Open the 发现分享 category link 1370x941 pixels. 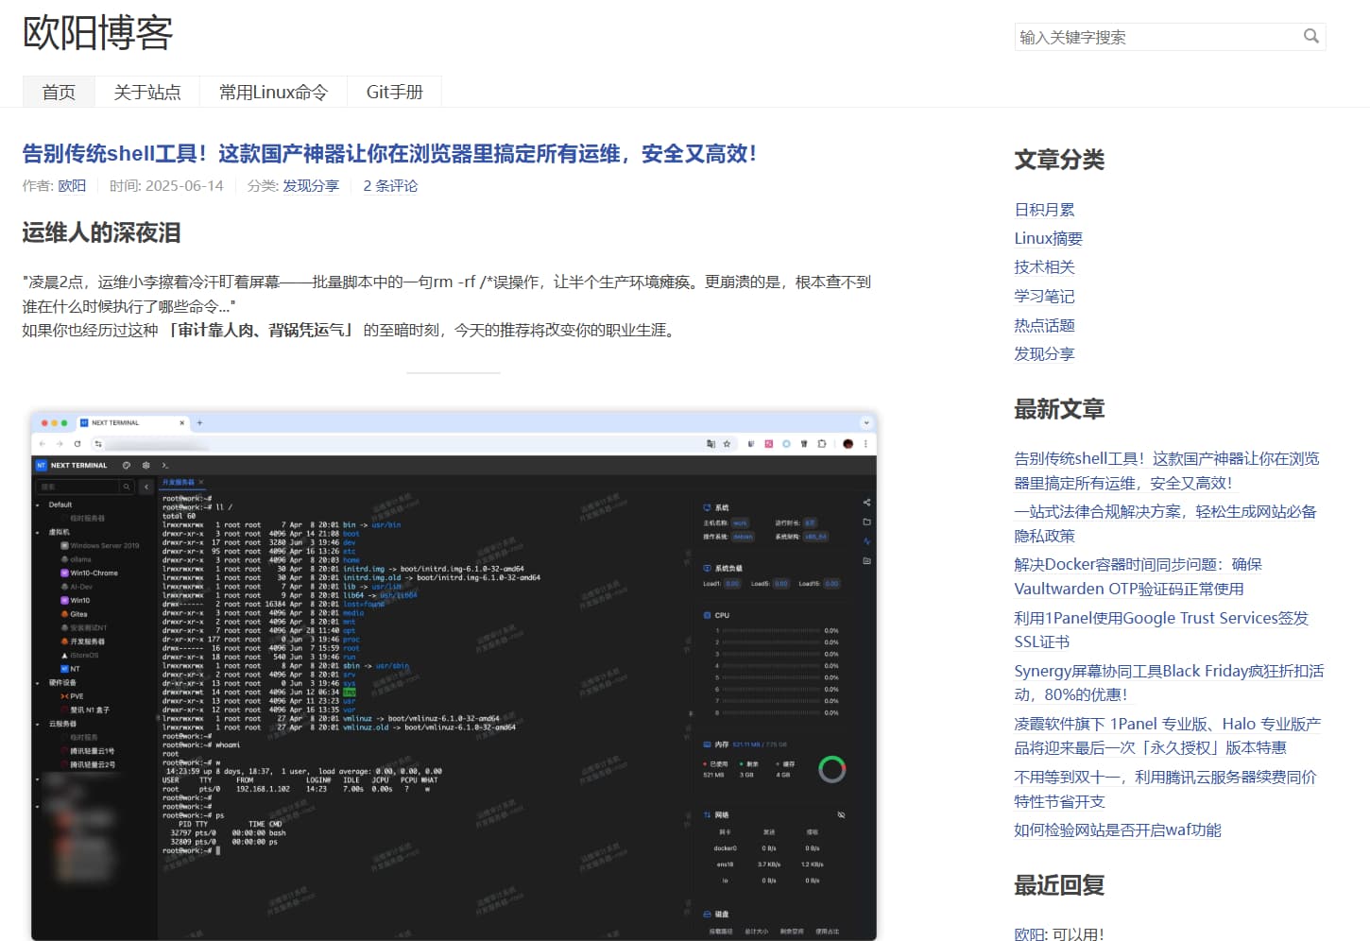pos(1044,353)
